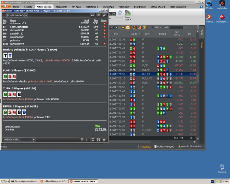The image size is (230, 184).
Task: Select hand row with net won -65 000
Action: (x=152, y=65)
